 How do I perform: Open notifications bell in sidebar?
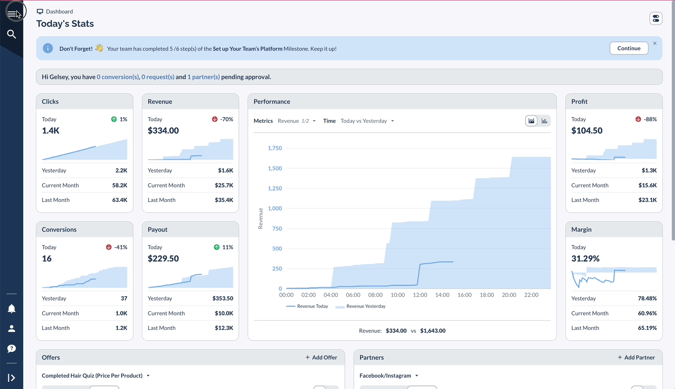pyautogui.click(x=12, y=309)
